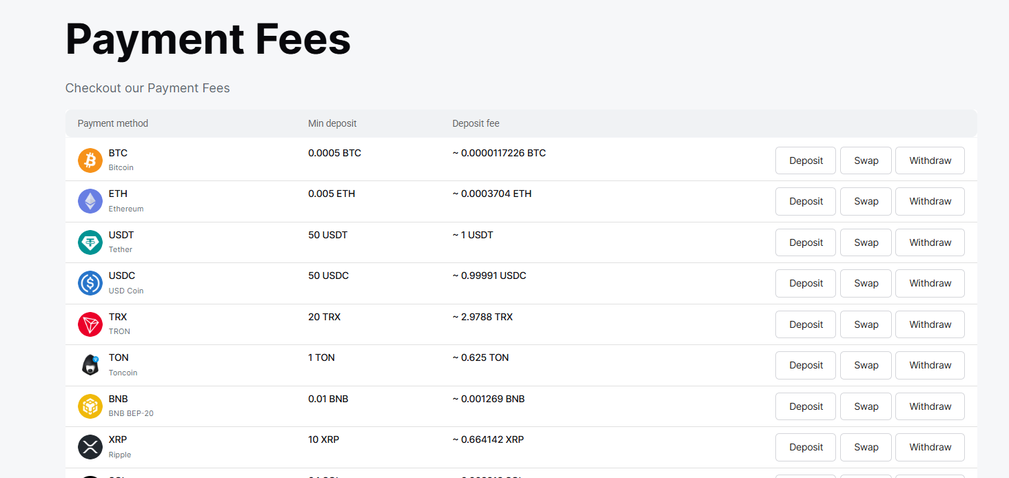
Task: Deposit XRP from the Ripple row
Action: [x=806, y=447]
